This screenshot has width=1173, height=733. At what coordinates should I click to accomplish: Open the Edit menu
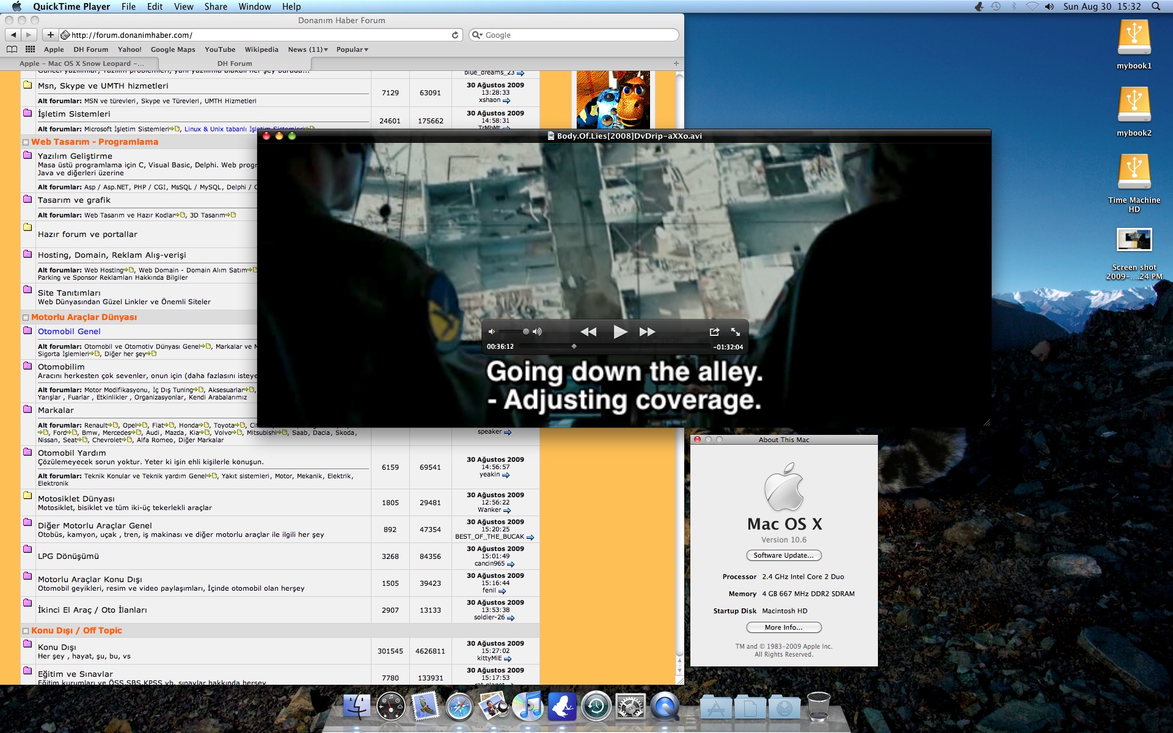155,7
